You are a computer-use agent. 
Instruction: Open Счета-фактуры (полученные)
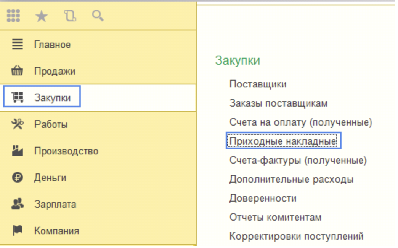pyautogui.click(x=298, y=160)
